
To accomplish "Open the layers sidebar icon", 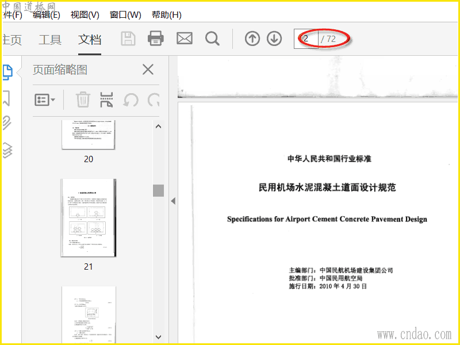I will point(7,150).
